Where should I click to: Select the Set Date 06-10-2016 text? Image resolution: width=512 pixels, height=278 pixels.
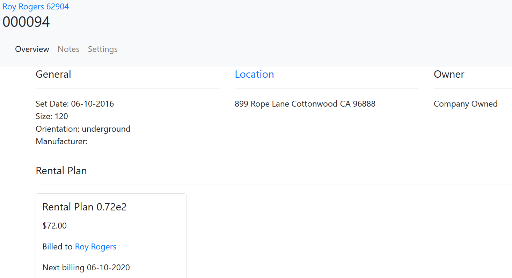[x=75, y=104]
